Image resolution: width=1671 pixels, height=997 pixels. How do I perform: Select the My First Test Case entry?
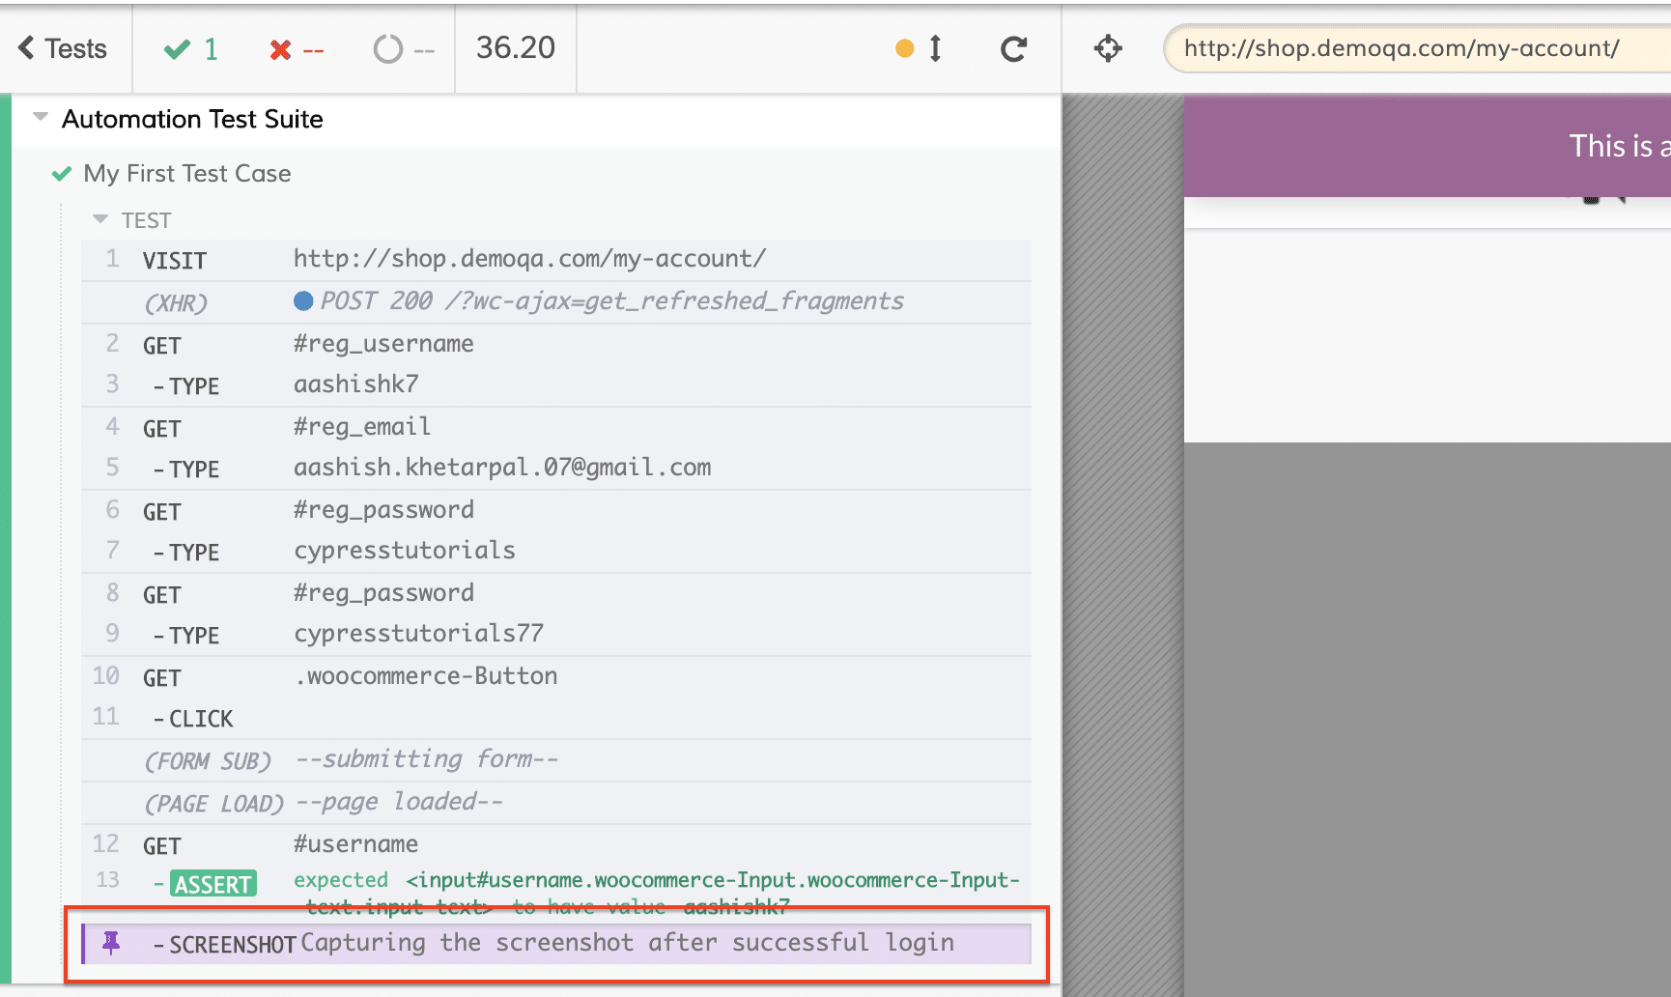187,174
